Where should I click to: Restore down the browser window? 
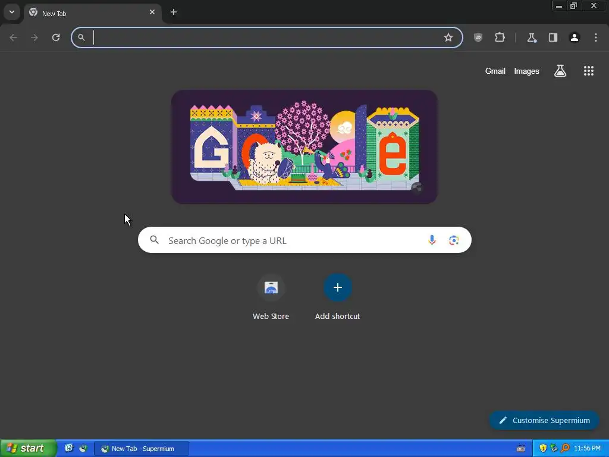click(x=574, y=6)
